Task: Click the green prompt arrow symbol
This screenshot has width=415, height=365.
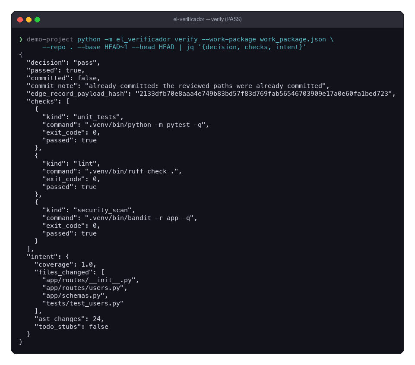Action: coord(21,39)
